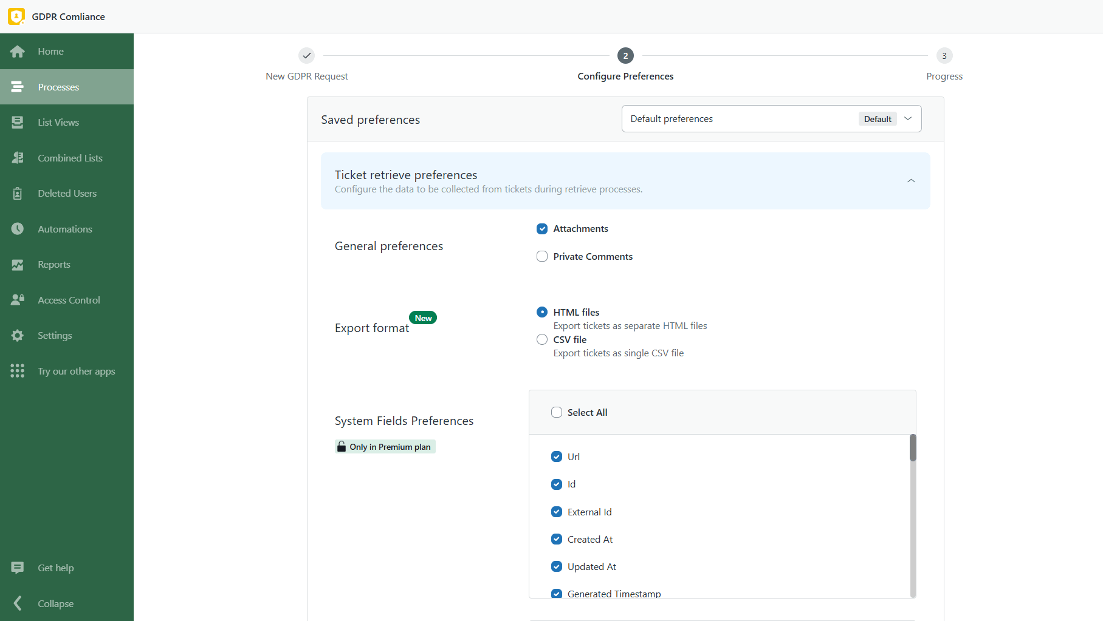Screen dimensions: 1103x621
Task: Click the Configure Preferences step label
Action: (625, 76)
